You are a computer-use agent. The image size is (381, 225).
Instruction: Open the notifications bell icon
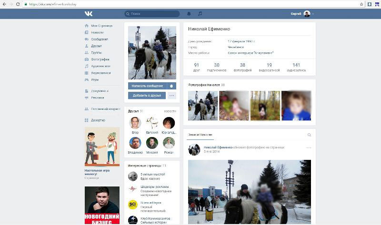(189, 14)
